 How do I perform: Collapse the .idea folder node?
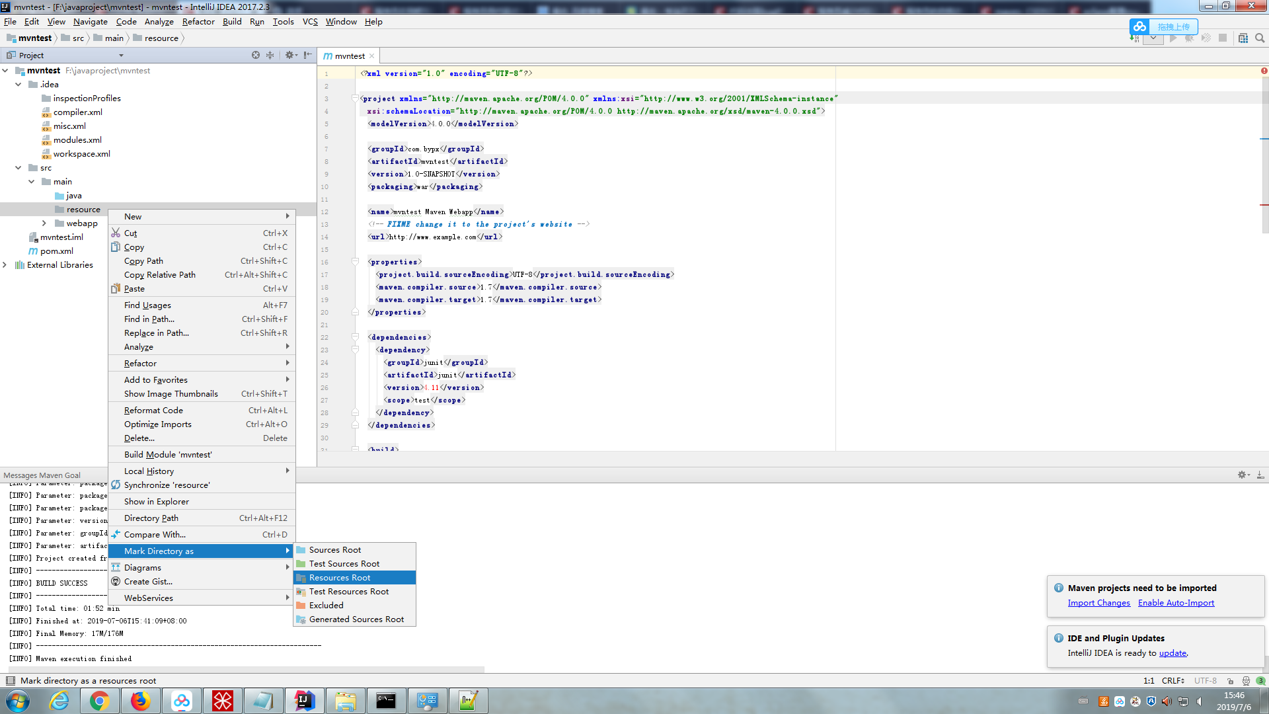(x=19, y=85)
